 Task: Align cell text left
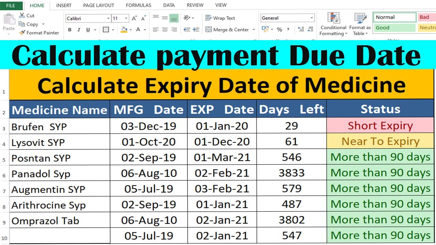156,30
